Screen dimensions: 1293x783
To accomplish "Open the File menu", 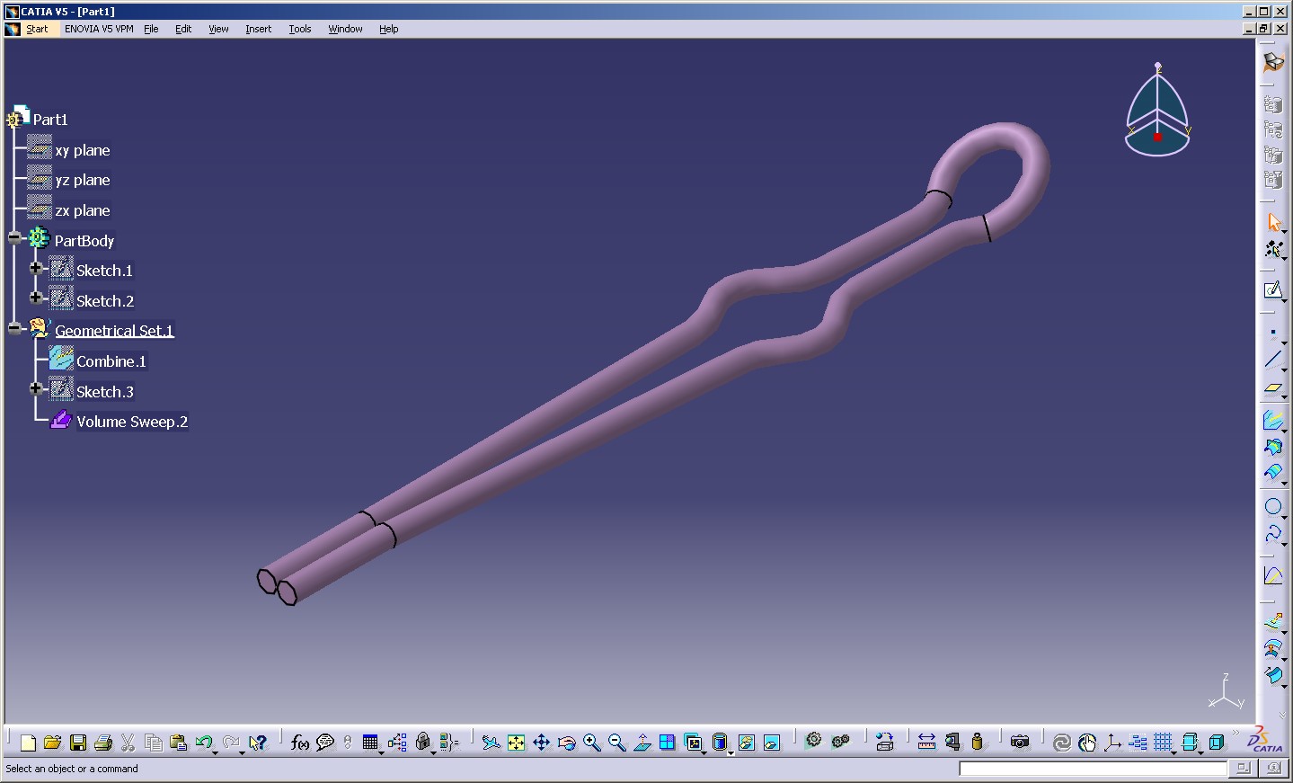I will pos(151,29).
